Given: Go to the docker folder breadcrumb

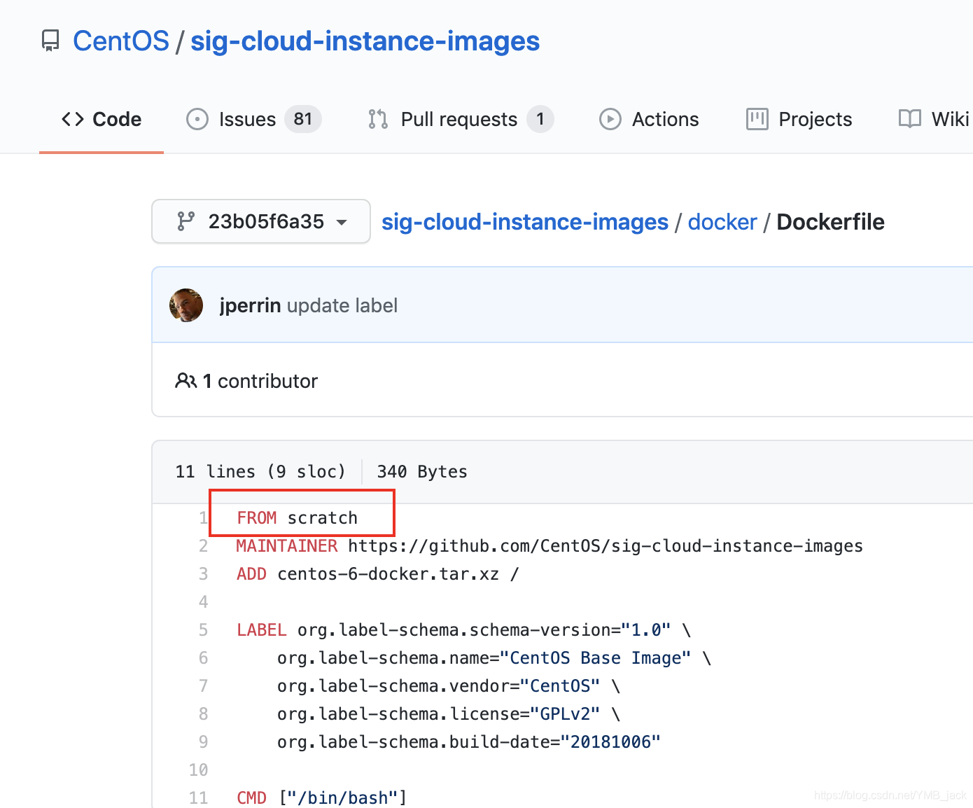Looking at the screenshot, I should coord(722,222).
